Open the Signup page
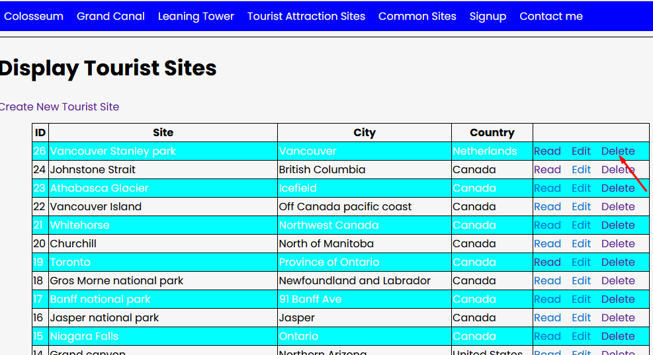Image resolution: width=653 pixels, height=355 pixels. pyautogui.click(x=488, y=16)
